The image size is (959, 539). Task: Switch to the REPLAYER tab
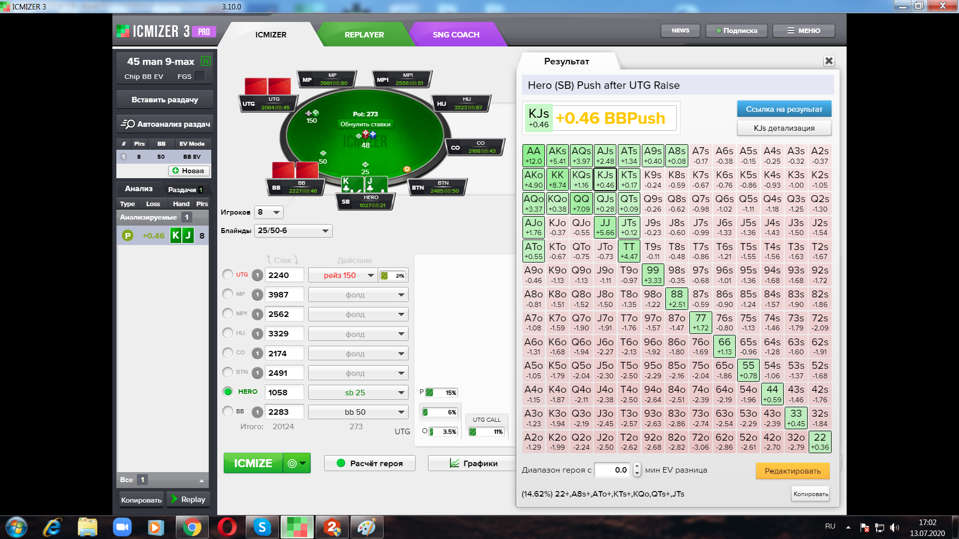pyautogui.click(x=364, y=34)
